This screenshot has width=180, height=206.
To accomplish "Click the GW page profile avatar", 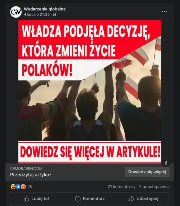I will (16, 12).
